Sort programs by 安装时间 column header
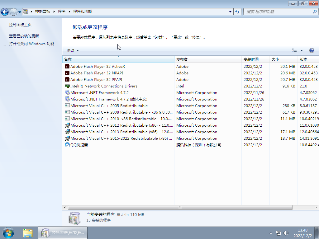 251,59
